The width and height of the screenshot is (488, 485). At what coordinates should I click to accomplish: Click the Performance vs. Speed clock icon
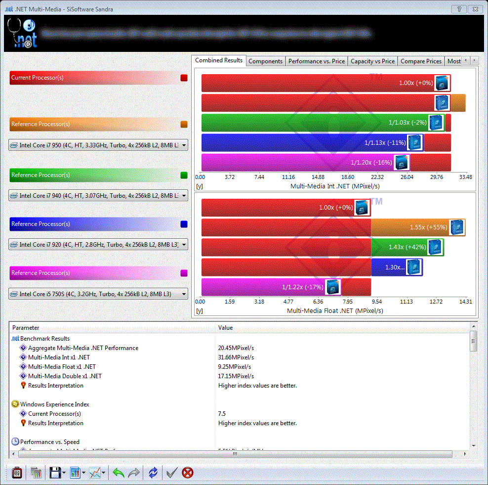[15, 441]
